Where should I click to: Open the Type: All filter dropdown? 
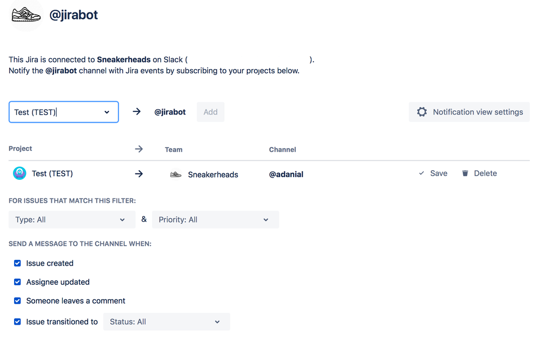point(72,219)
